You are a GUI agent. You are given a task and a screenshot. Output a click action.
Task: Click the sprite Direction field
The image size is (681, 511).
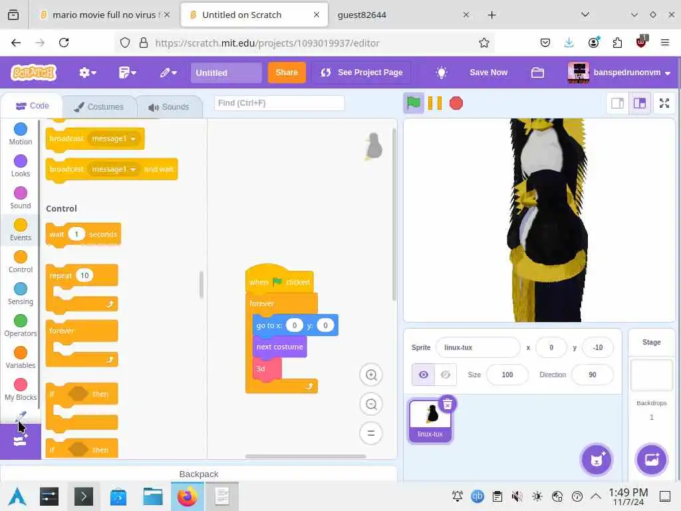[x=593, y=375]
